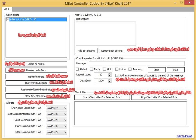Screen dimensions: 196x140
Task: Decrease Repeat count with down arrow
Action: 110,76
